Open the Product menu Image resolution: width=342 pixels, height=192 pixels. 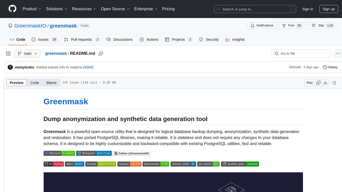[x=32, y=9]
